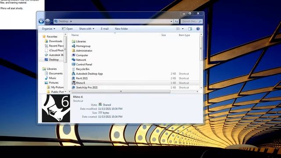Select the Homegroup icon in file list

(73, 46)
